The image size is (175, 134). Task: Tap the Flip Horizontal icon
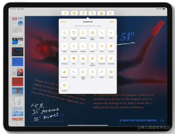click(x=92, y=59)
